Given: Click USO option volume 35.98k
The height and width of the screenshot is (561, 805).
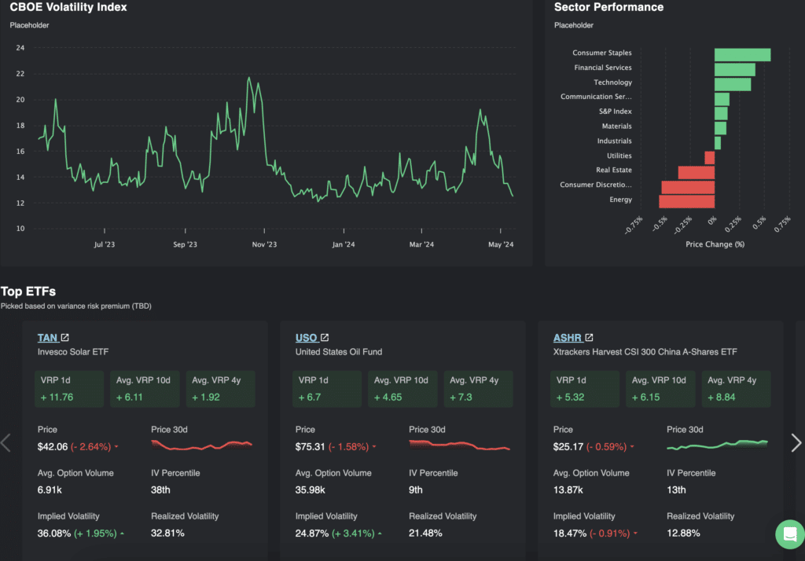Looking at the screenshot, I should (310, 489).
